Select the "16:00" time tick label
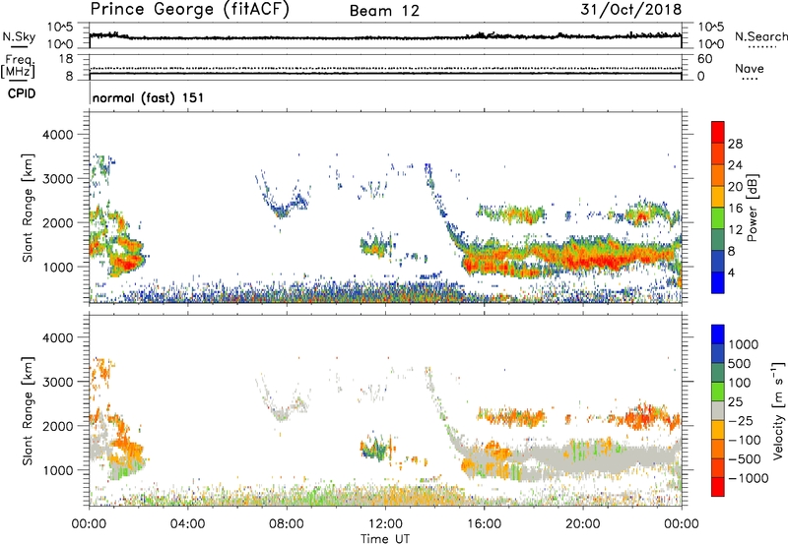This screenshot has height=545, width=788. [484, 524]
